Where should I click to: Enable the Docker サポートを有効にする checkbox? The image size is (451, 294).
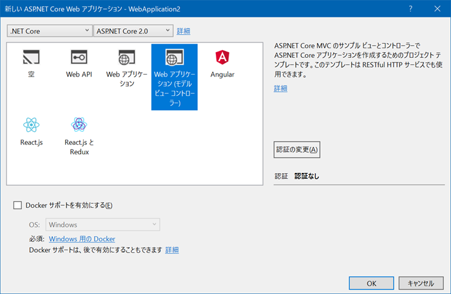(x=17, y=205)
